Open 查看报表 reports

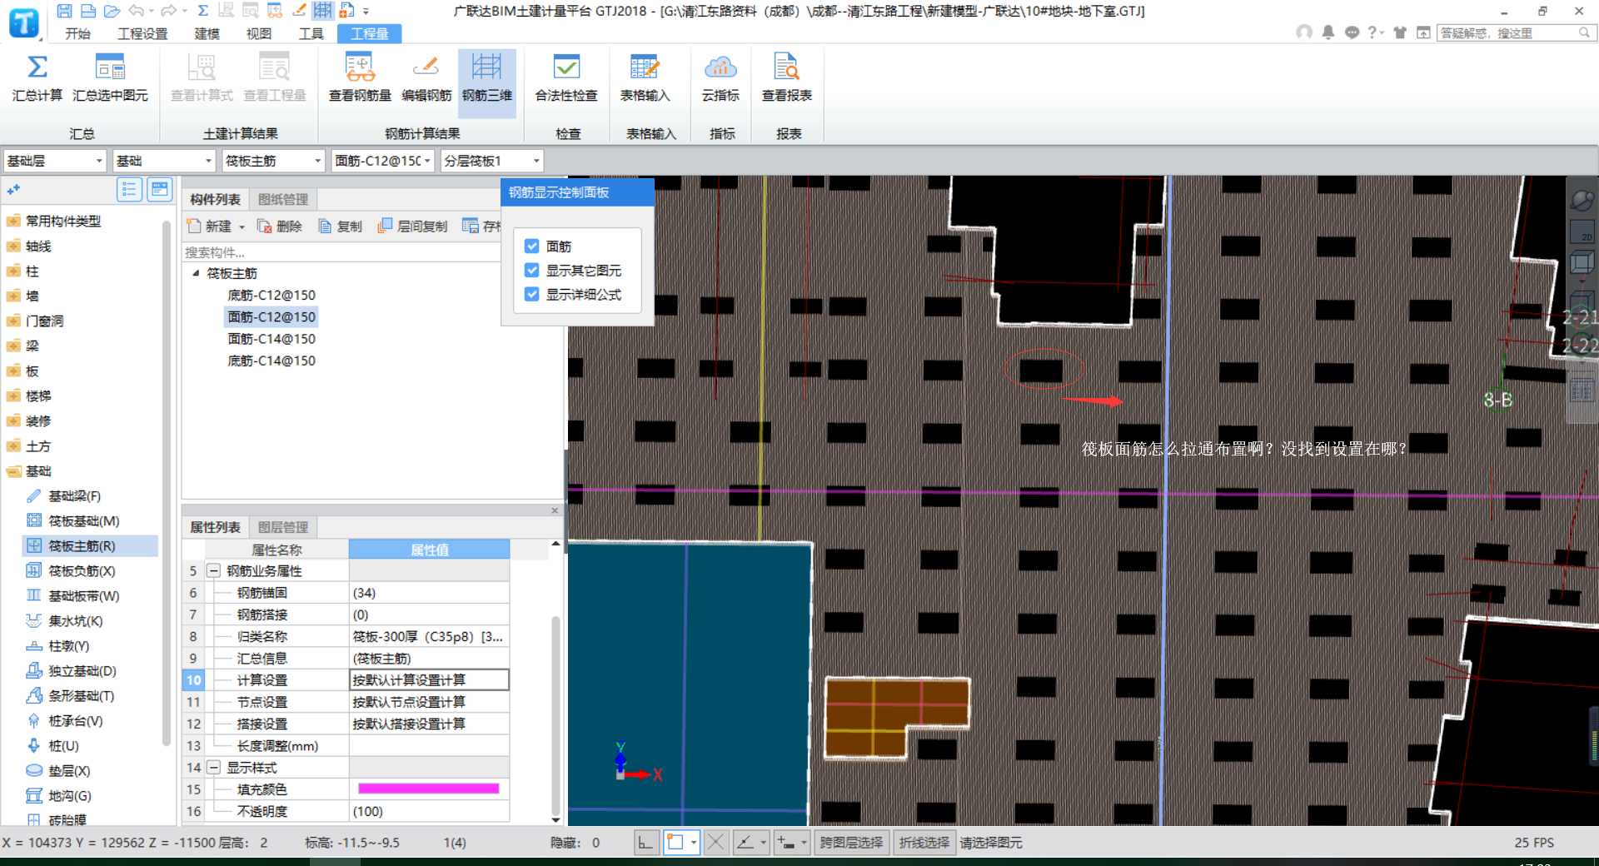tap(787, 78)
